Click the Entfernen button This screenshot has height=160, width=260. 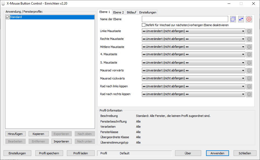point(39,141)
